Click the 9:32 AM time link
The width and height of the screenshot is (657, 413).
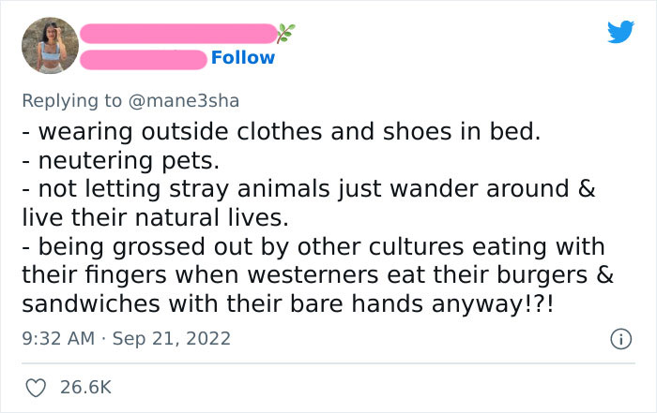56,337
